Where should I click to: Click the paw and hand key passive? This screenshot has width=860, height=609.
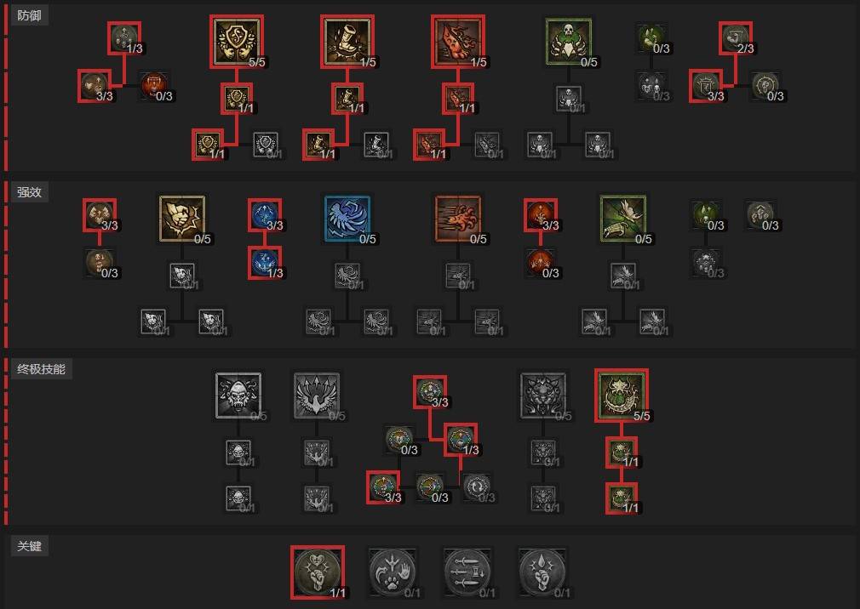[393, 572]
